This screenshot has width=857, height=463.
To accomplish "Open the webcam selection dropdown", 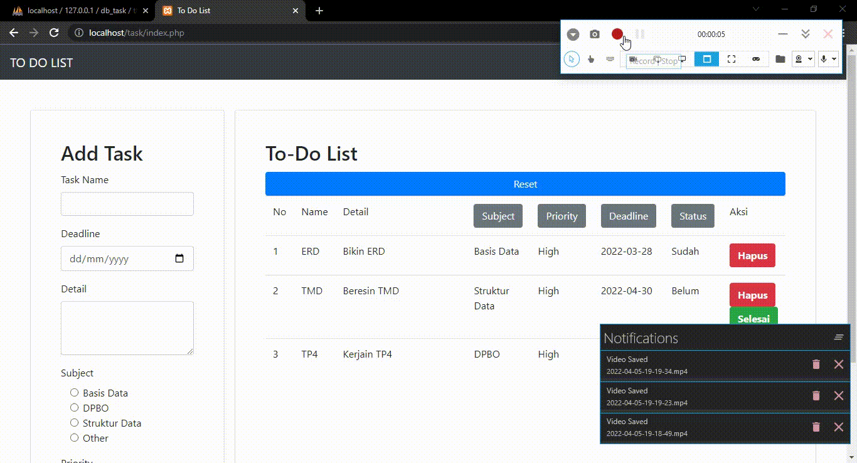I will 810,59.
